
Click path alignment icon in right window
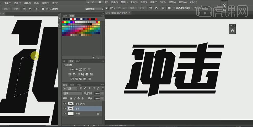click(156, 8)
